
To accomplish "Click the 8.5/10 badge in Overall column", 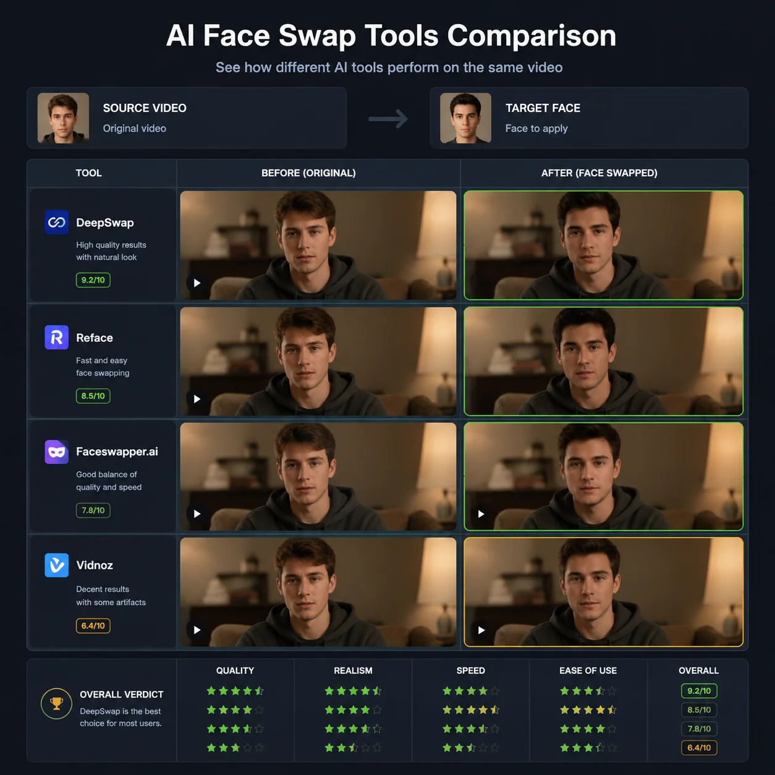I will (699, 710).
